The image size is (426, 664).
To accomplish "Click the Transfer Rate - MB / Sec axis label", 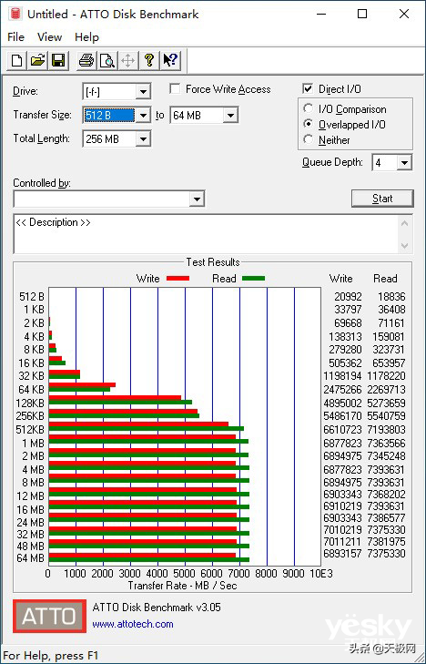I will click(x=182, y=586).
